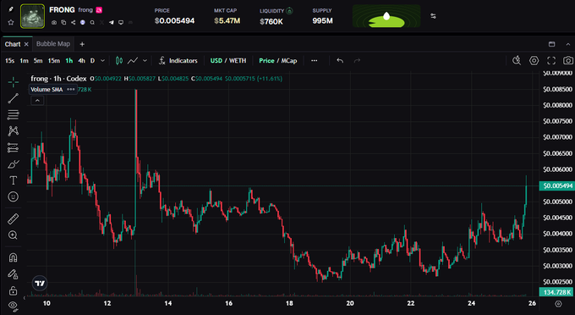The height and width of the screenshot is (315, 575).
Task: Add FRONG to favorites with star
Action: tap(11, 22)
